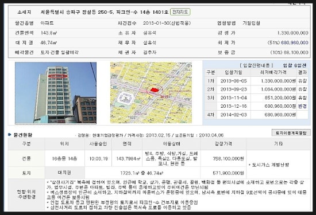Click the price-date text 2013.02.15

[x=158, y=135]
